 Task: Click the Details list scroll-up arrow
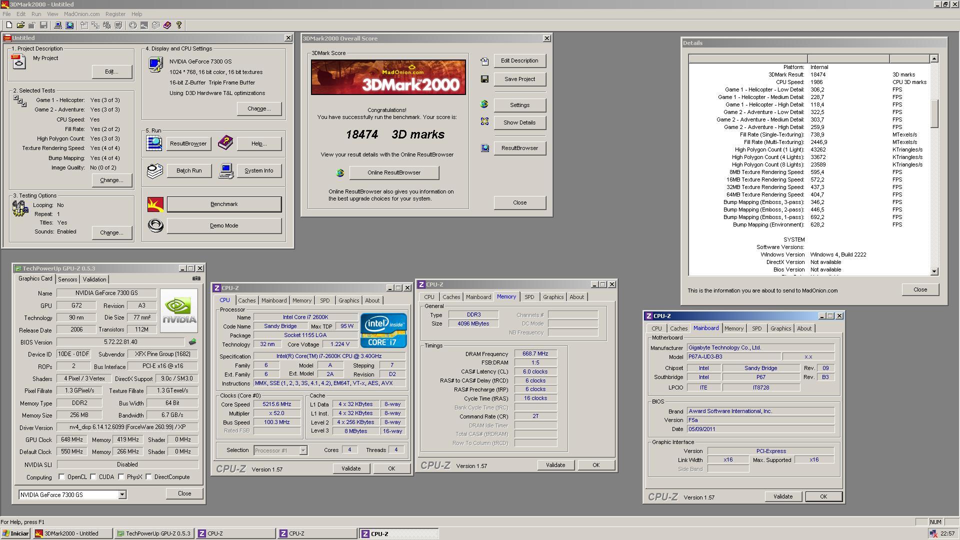tap(934, 58)
